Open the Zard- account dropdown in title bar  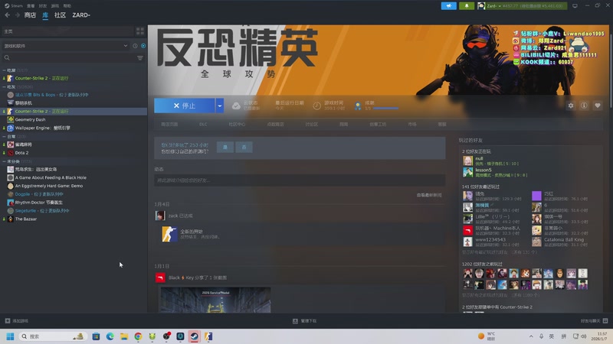522,6
